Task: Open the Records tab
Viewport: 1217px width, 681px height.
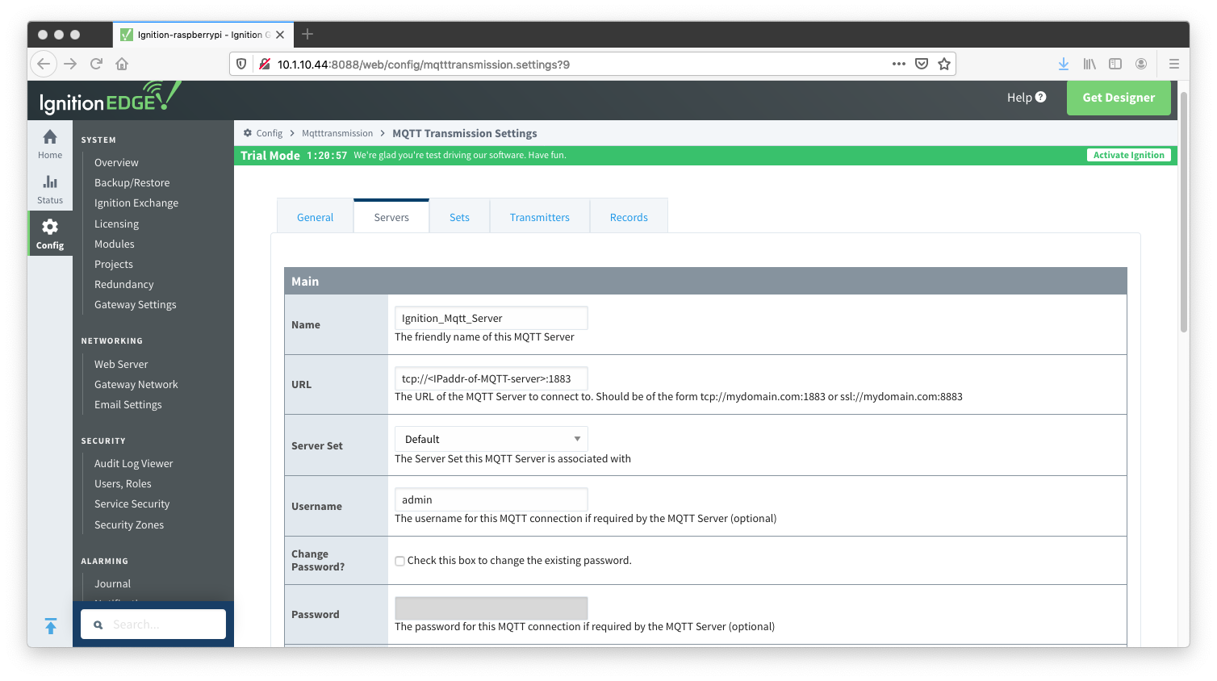Action: tap(629, 216)
